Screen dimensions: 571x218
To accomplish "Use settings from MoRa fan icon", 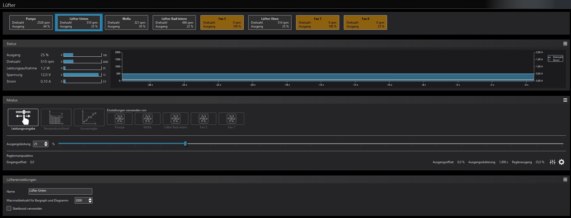I will coord(148,119).
